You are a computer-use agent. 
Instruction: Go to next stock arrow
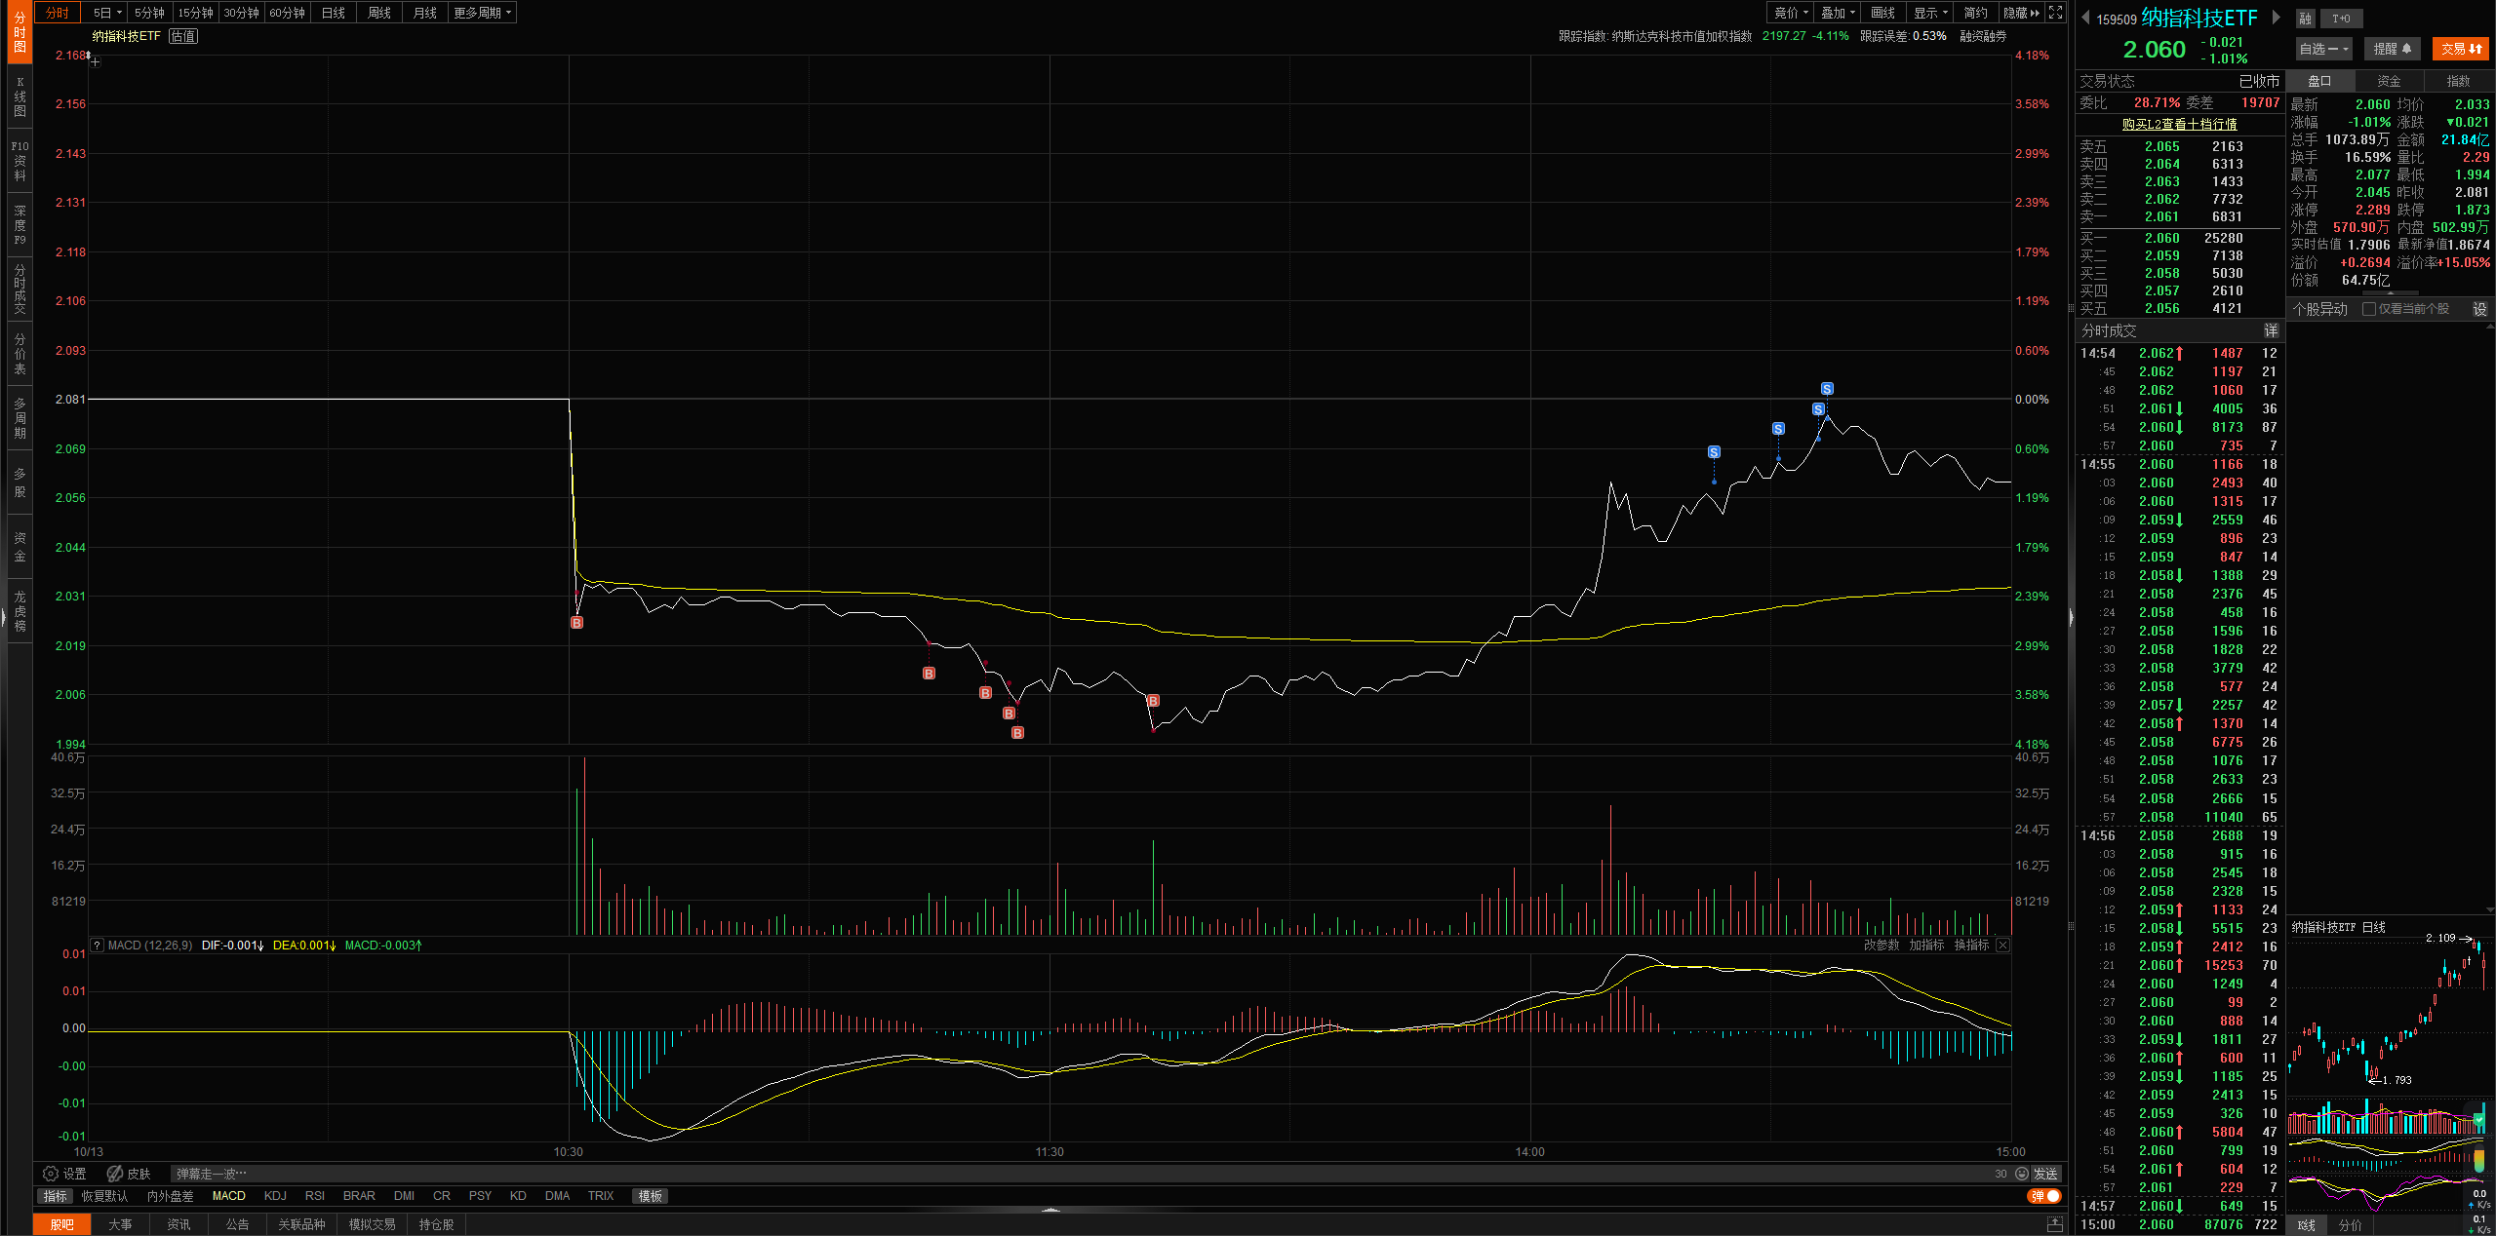(2277, 18)
